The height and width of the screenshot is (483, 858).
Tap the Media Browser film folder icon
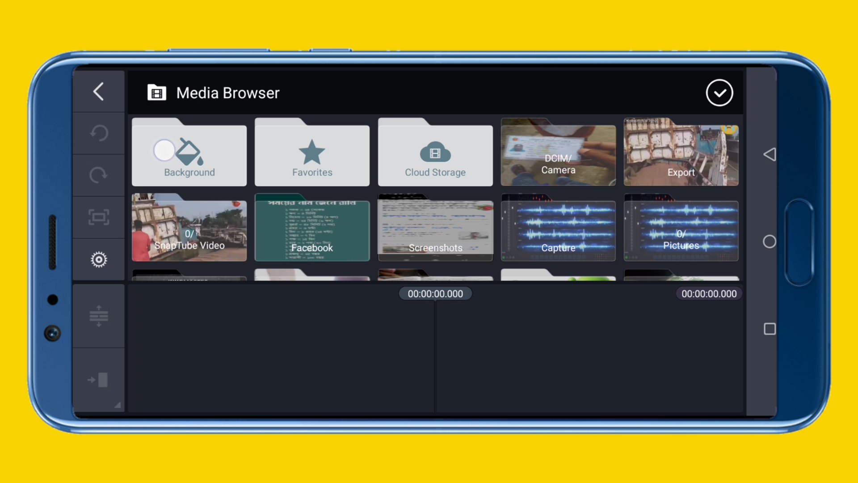(156, 93)
